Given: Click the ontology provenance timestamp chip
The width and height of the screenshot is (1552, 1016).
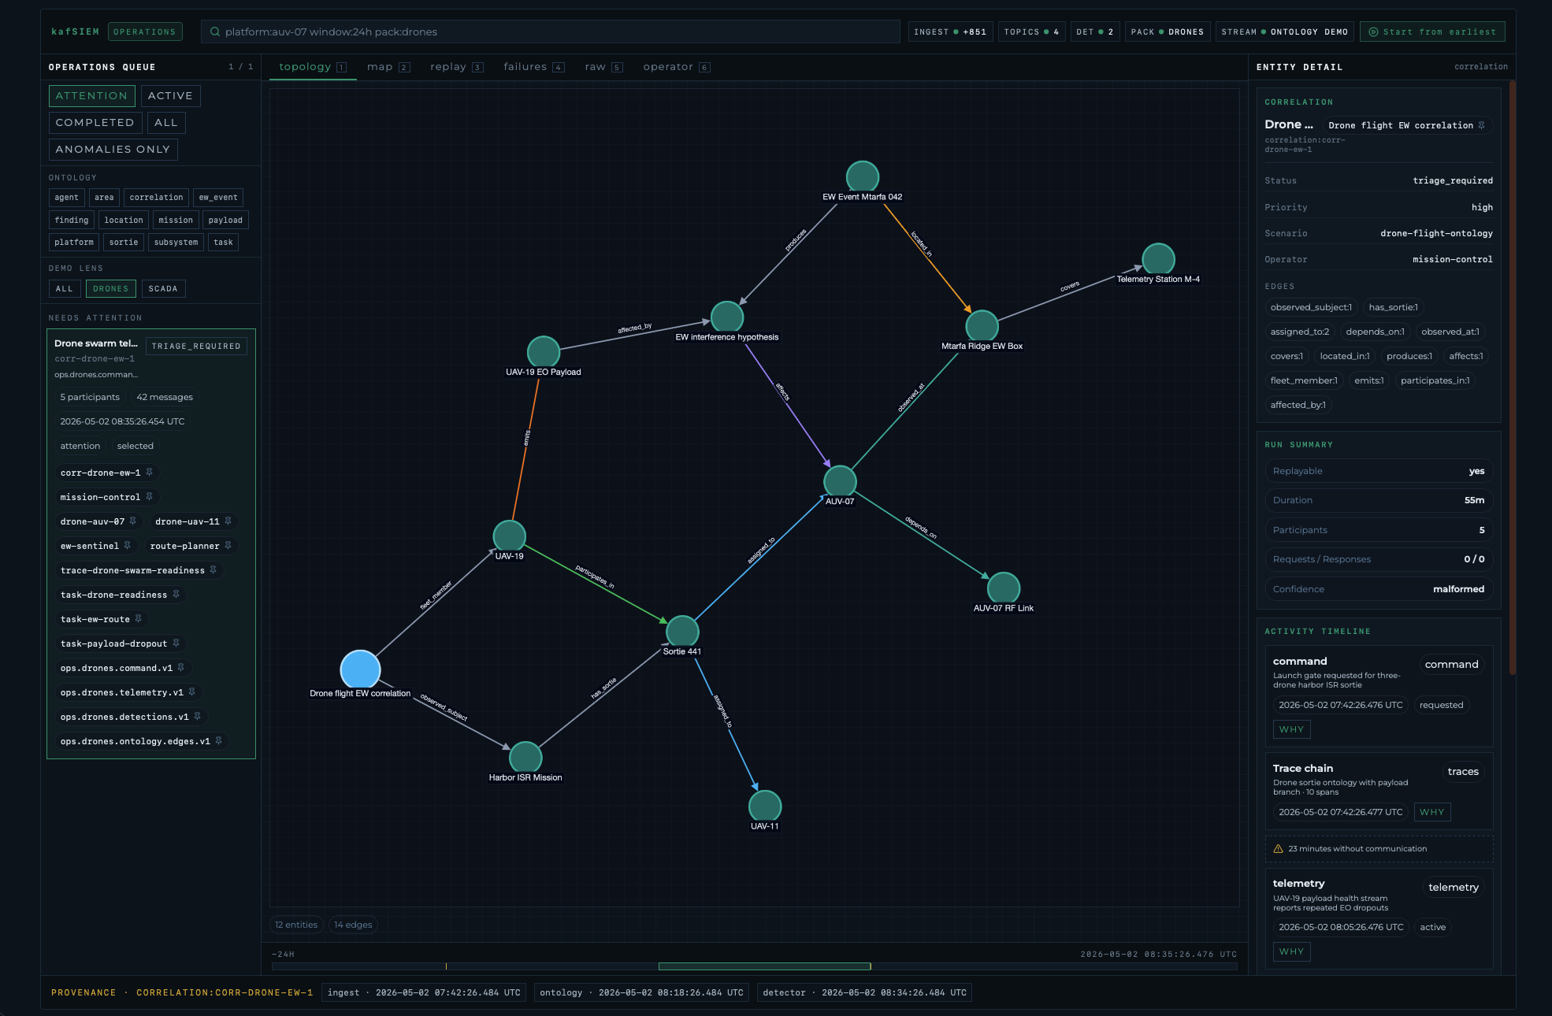Looking at the screenshot, I should 642,992.
